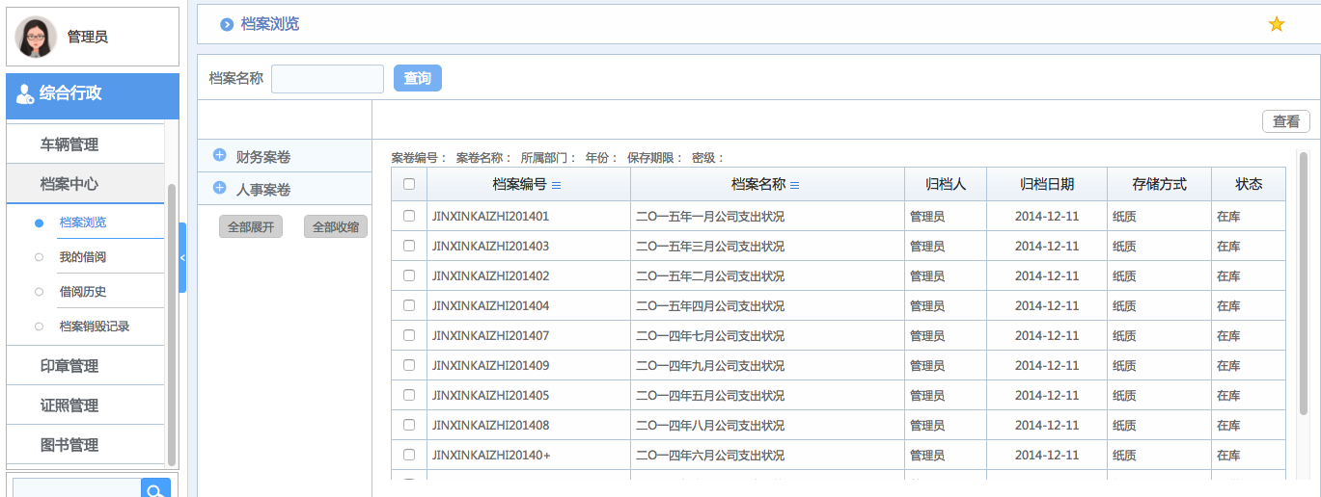Click the gold star favorite icon
The width and height of the screenshot is (1321, 497).
click(x=1276, y=24)
